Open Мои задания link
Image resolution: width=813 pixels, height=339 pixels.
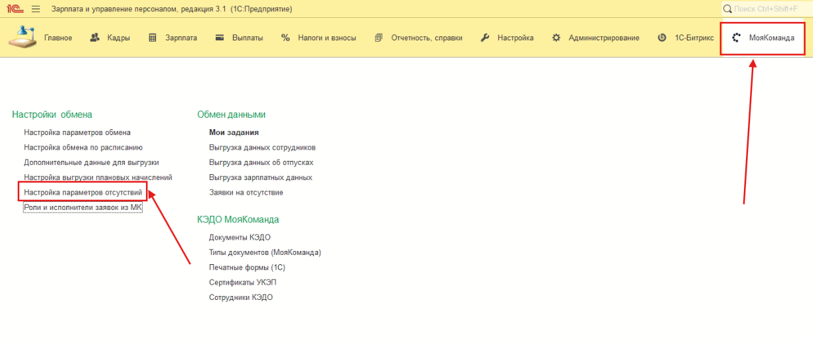click(x=234, y=132)
